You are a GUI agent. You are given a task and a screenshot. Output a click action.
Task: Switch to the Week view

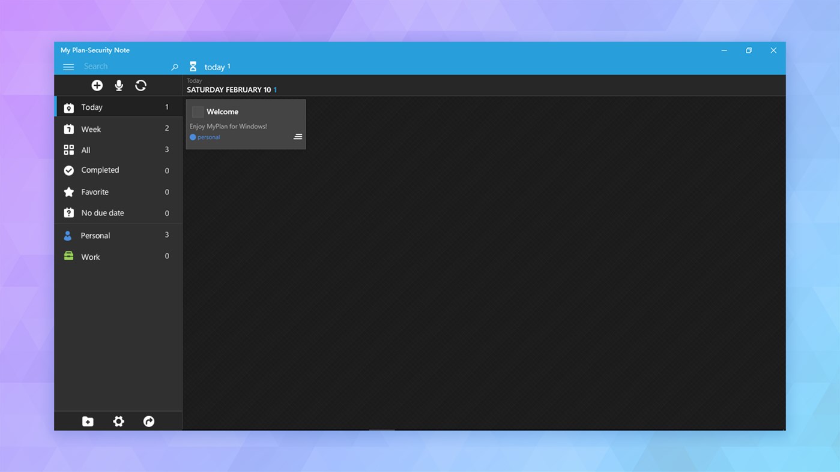pos(91,129)
